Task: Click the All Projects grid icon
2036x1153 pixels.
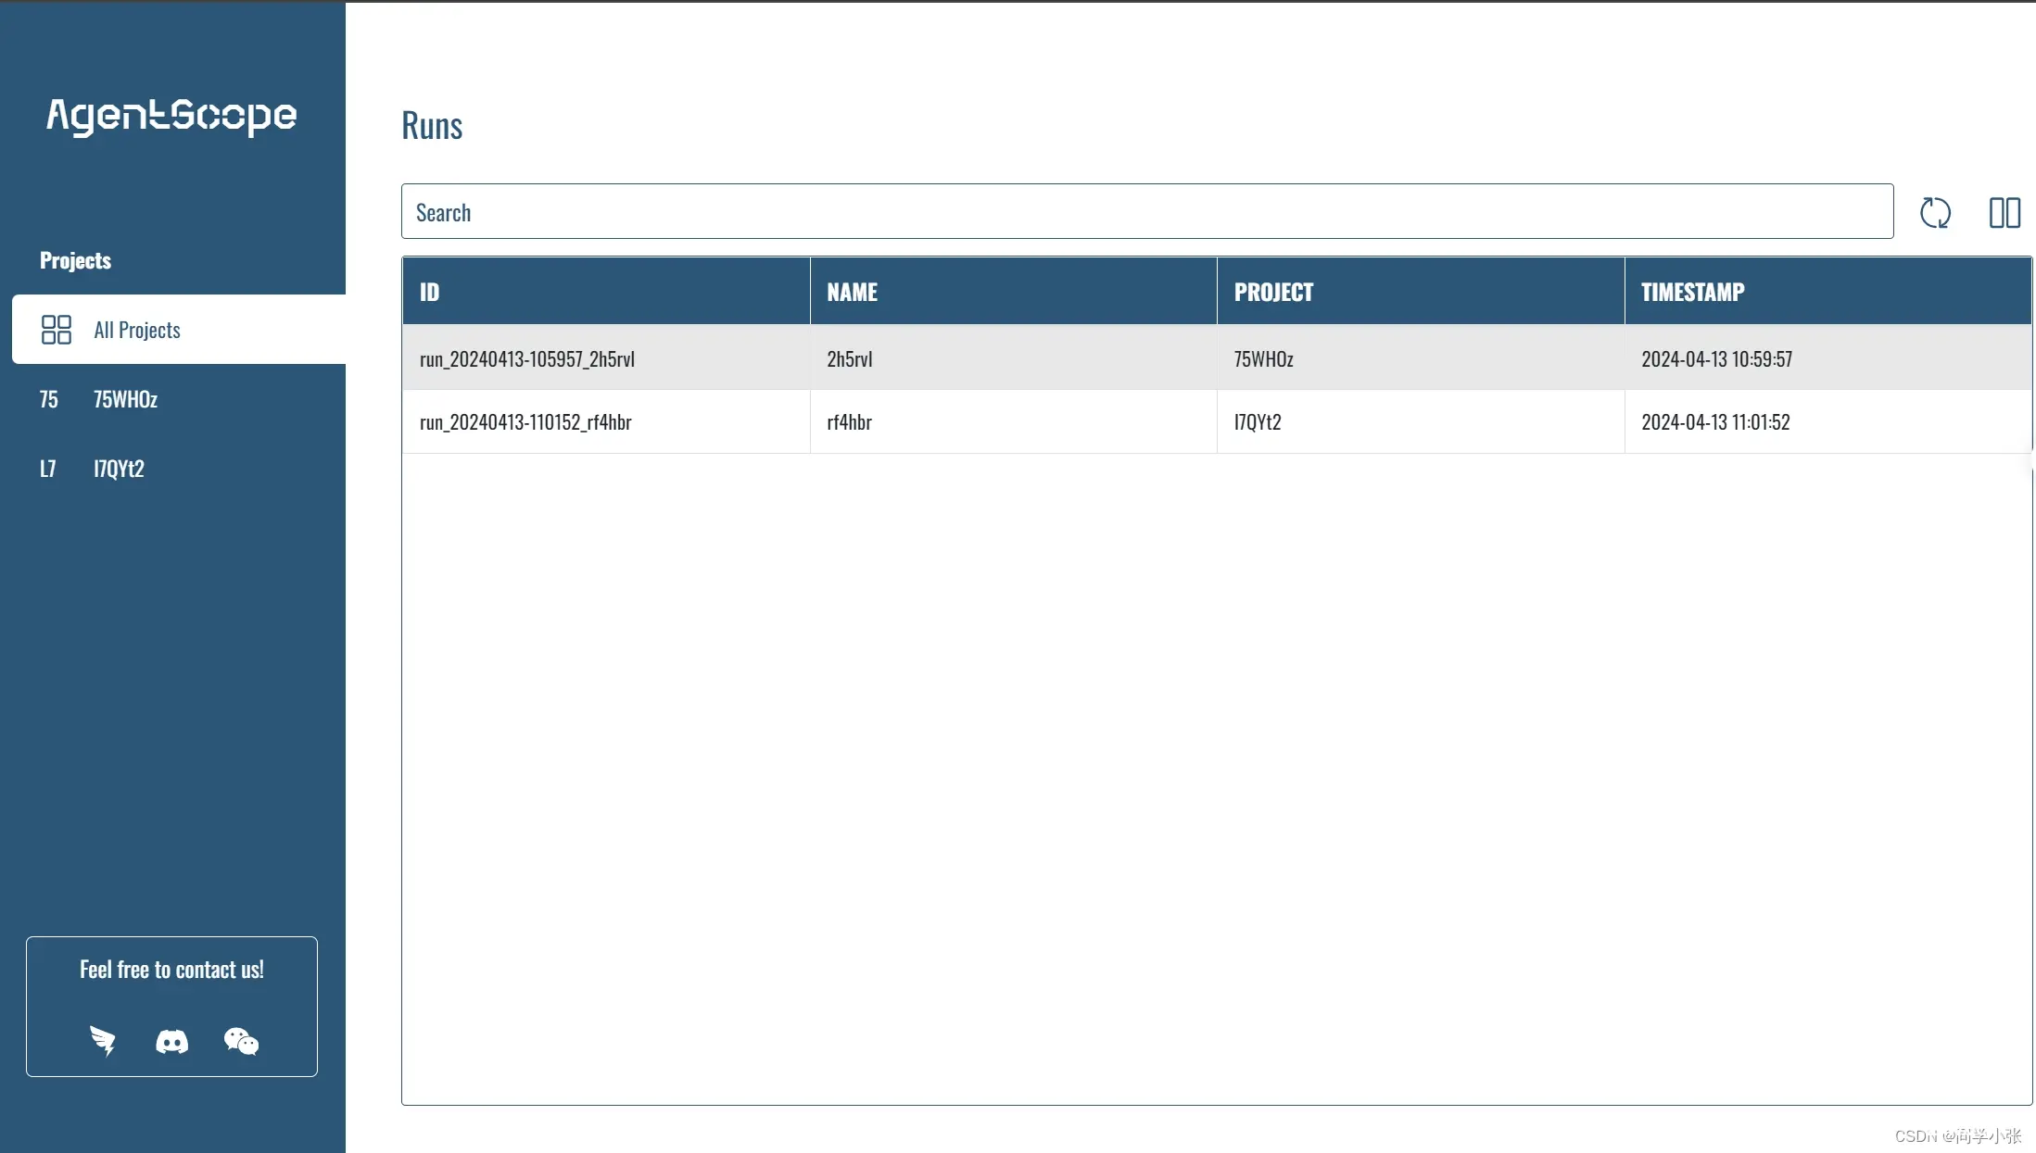Action: coord(56,329)
